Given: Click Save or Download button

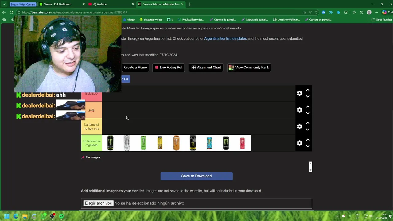Looking at the screenshot, I should 196,176.
